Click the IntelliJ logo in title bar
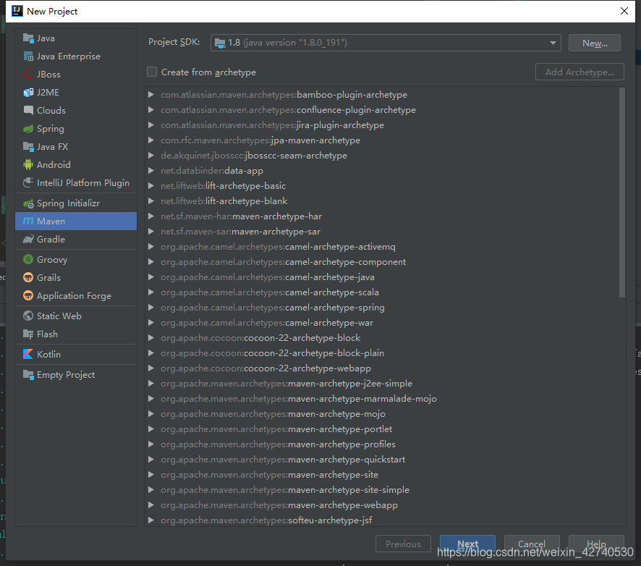Screen dimensions: 641x566 coord(17,11)
